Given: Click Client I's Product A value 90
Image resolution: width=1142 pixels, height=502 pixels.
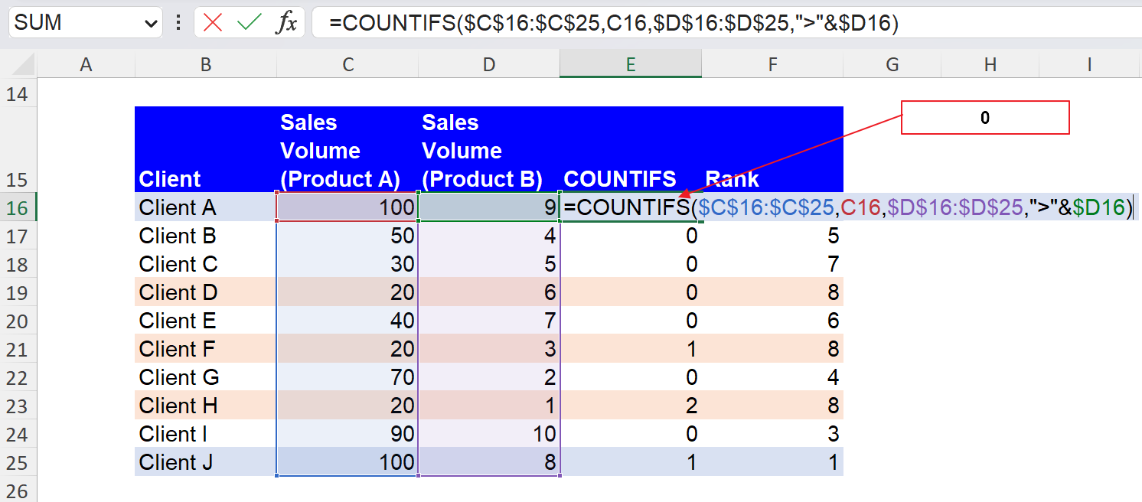Looking at the screenshot, I should click(347, 434).
